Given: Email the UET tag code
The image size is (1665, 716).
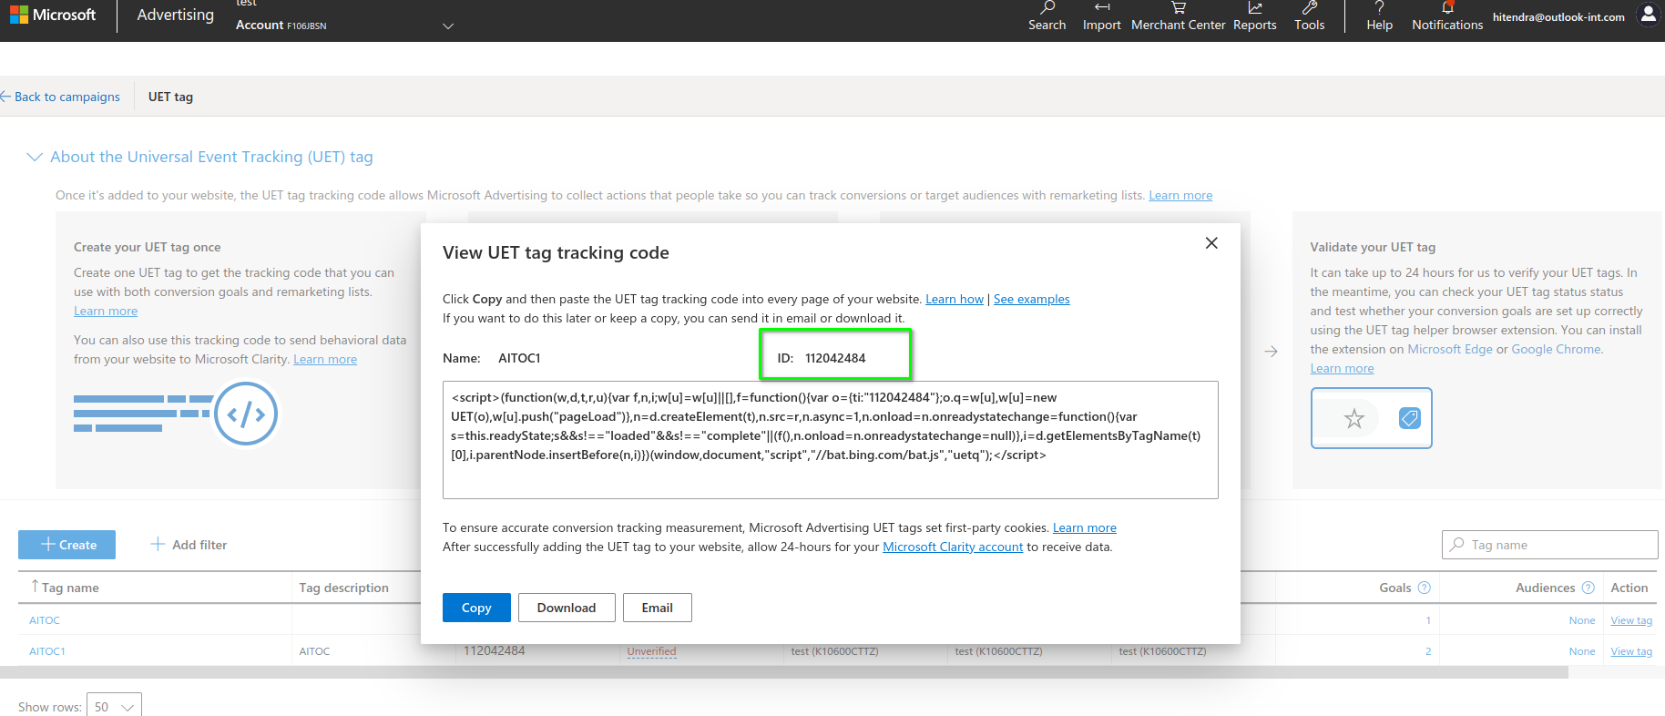Looking at the screenshot, I should (658, 608).
